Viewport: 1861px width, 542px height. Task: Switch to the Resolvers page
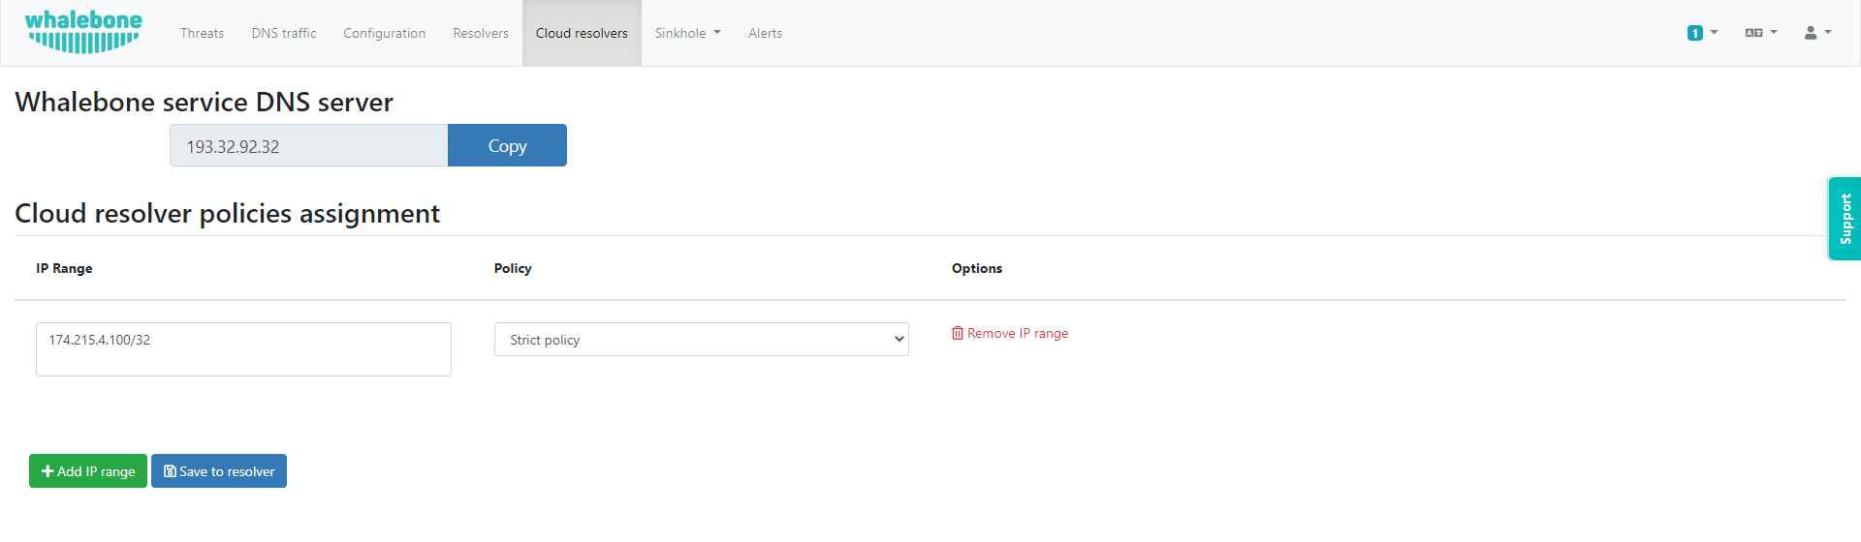[x=481, y=33]
